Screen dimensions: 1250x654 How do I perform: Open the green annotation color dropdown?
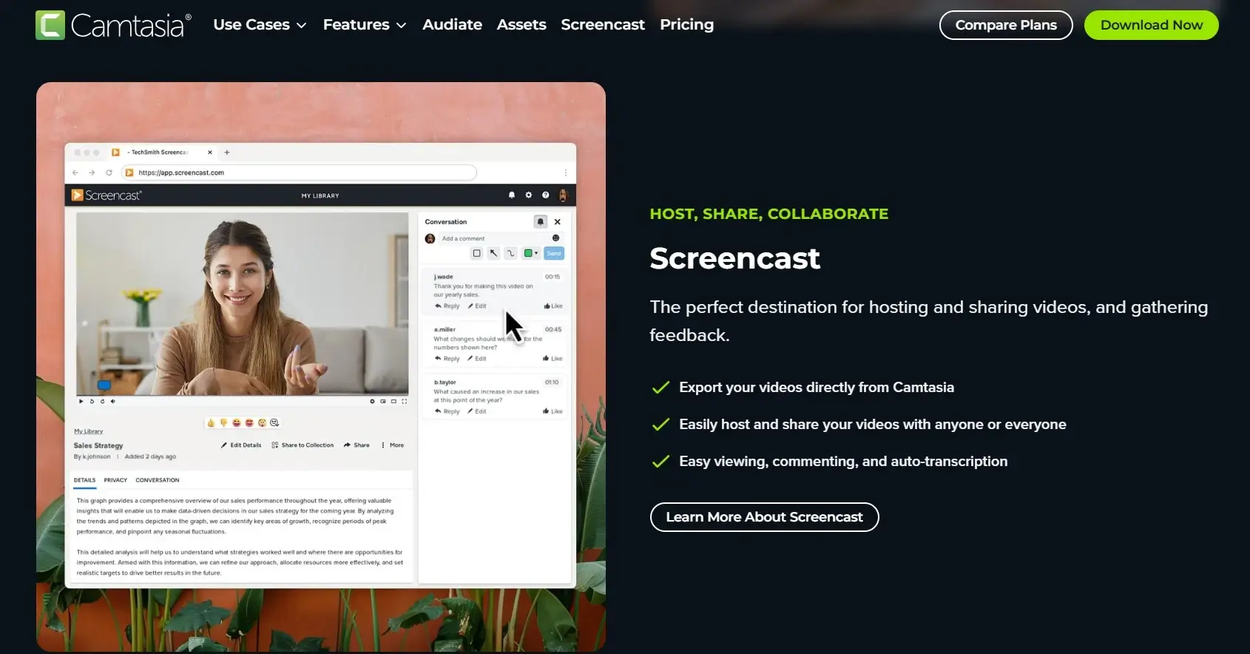[x=530, y=253]
